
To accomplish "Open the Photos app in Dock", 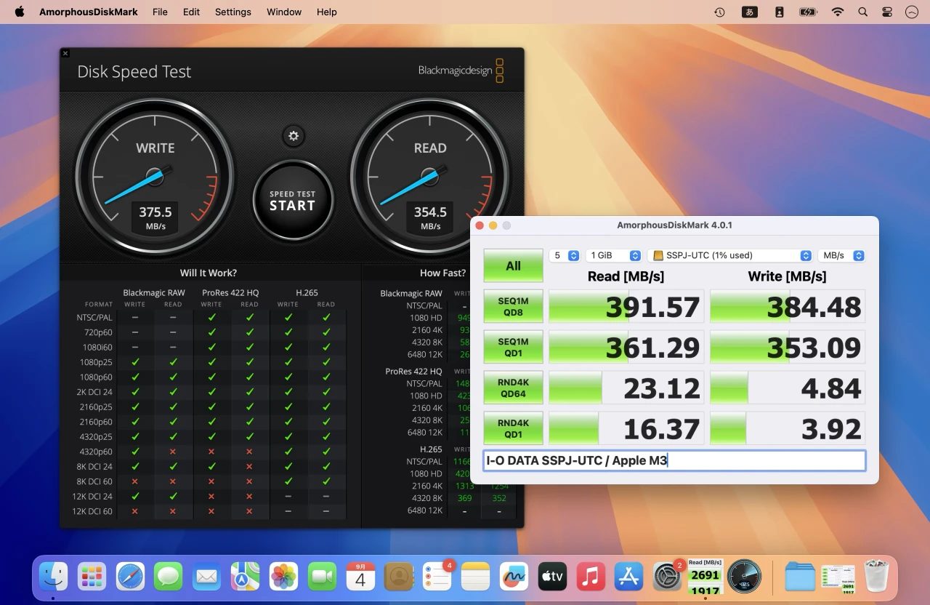I will tap(283, 577).
